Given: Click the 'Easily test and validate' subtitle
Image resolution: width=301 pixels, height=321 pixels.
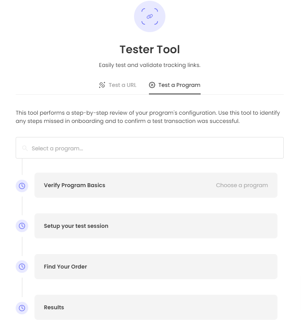Looking at the screenshot, I should pos(150,65).
